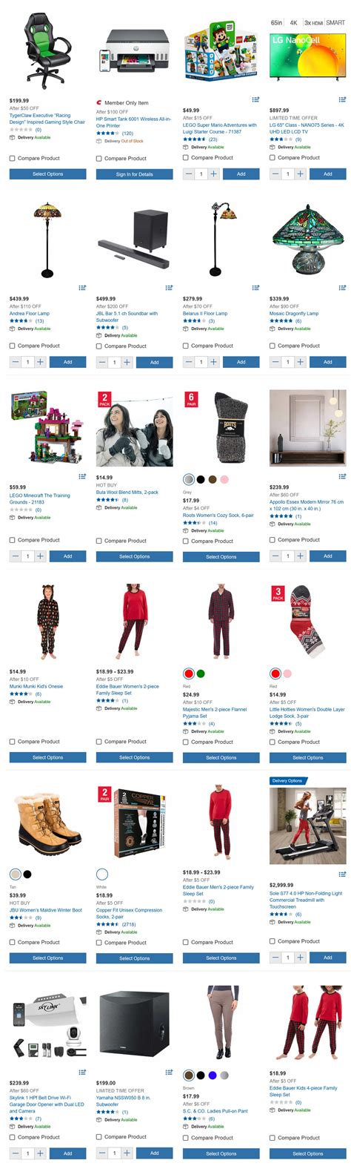Add LEGO Minecraft Training Grounds to cart
This screenshot has width=351, height=1166.
[67, 556]
